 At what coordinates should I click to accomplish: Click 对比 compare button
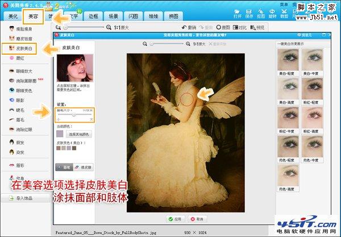point(240,27)
